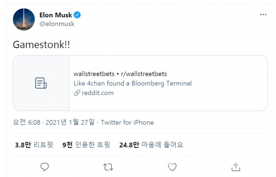Click the chain link icon beside reddit.com
This screenshot has height=177, width=276.
(77, 93)
